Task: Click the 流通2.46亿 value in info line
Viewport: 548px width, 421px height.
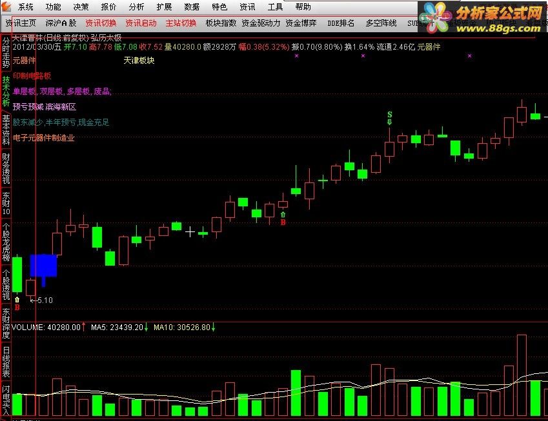Action: [396, 47]
